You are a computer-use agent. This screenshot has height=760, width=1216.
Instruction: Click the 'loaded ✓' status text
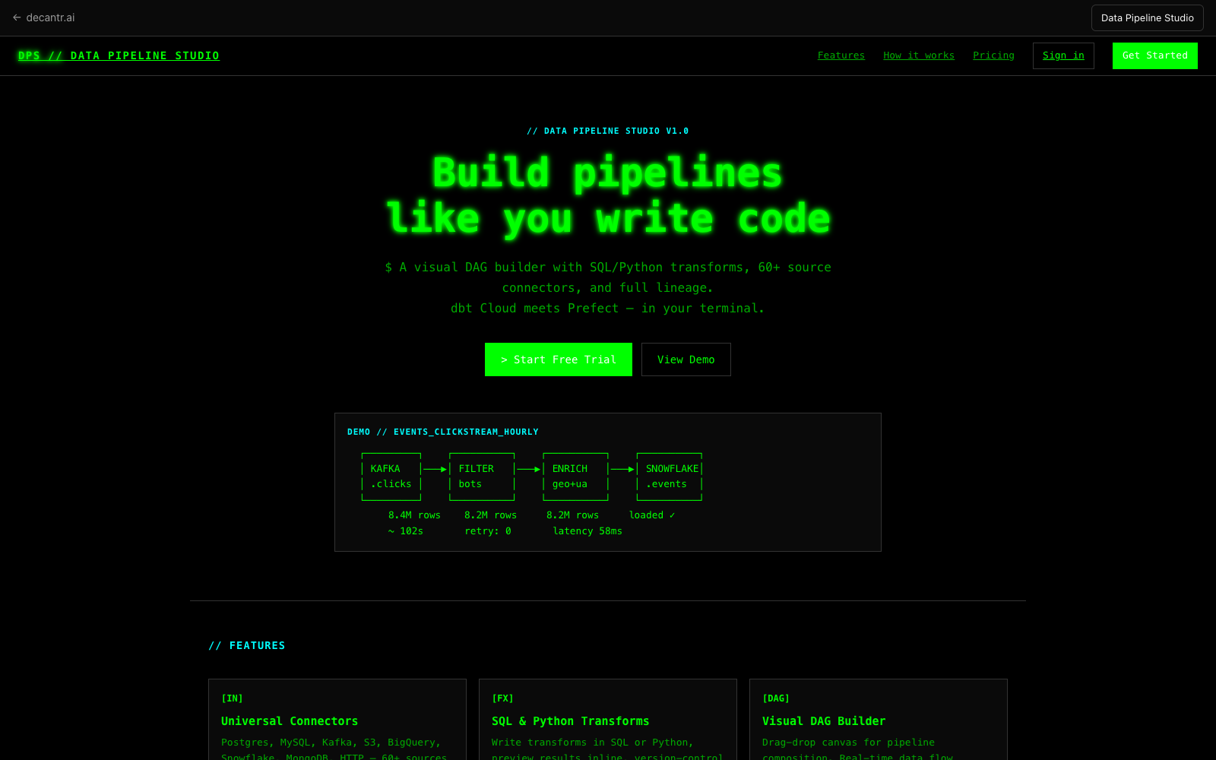(652, 515)
